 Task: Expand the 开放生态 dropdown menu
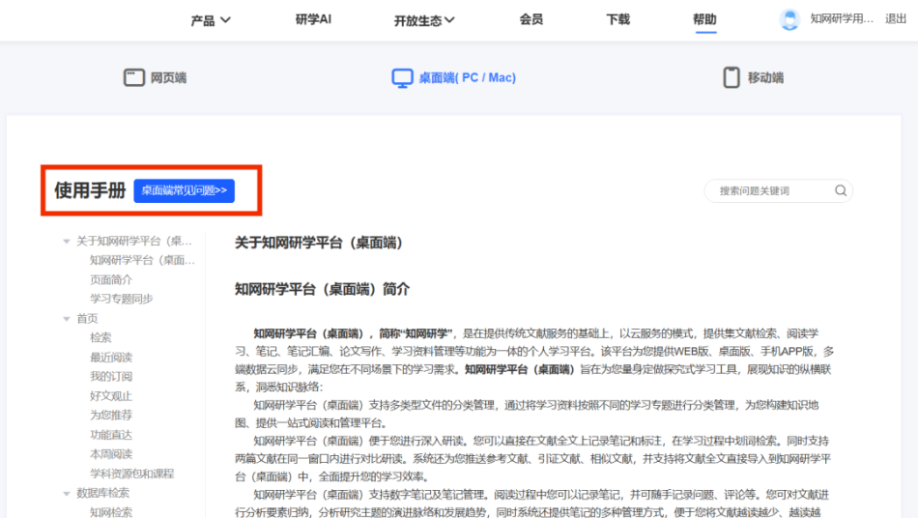(x=424, y=20)
